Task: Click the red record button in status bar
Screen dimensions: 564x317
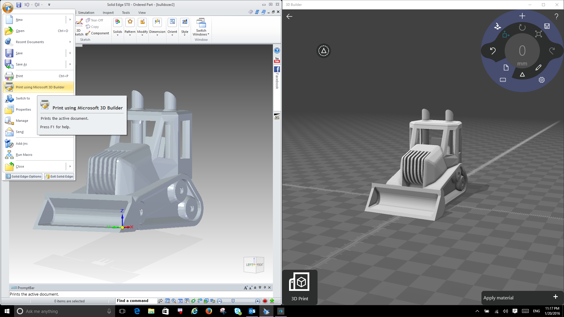Action: tap(265, 301)
